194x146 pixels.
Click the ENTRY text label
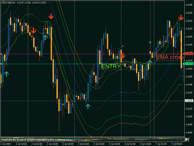pyautogui.click(x=111, y=67)
